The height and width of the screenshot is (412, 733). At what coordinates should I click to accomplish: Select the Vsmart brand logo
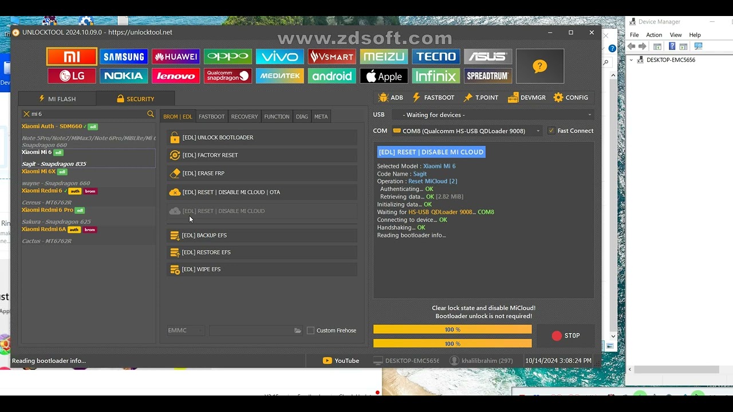point(332,57)
